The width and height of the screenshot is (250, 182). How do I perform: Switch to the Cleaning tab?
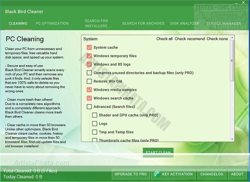tap(18, 23)
